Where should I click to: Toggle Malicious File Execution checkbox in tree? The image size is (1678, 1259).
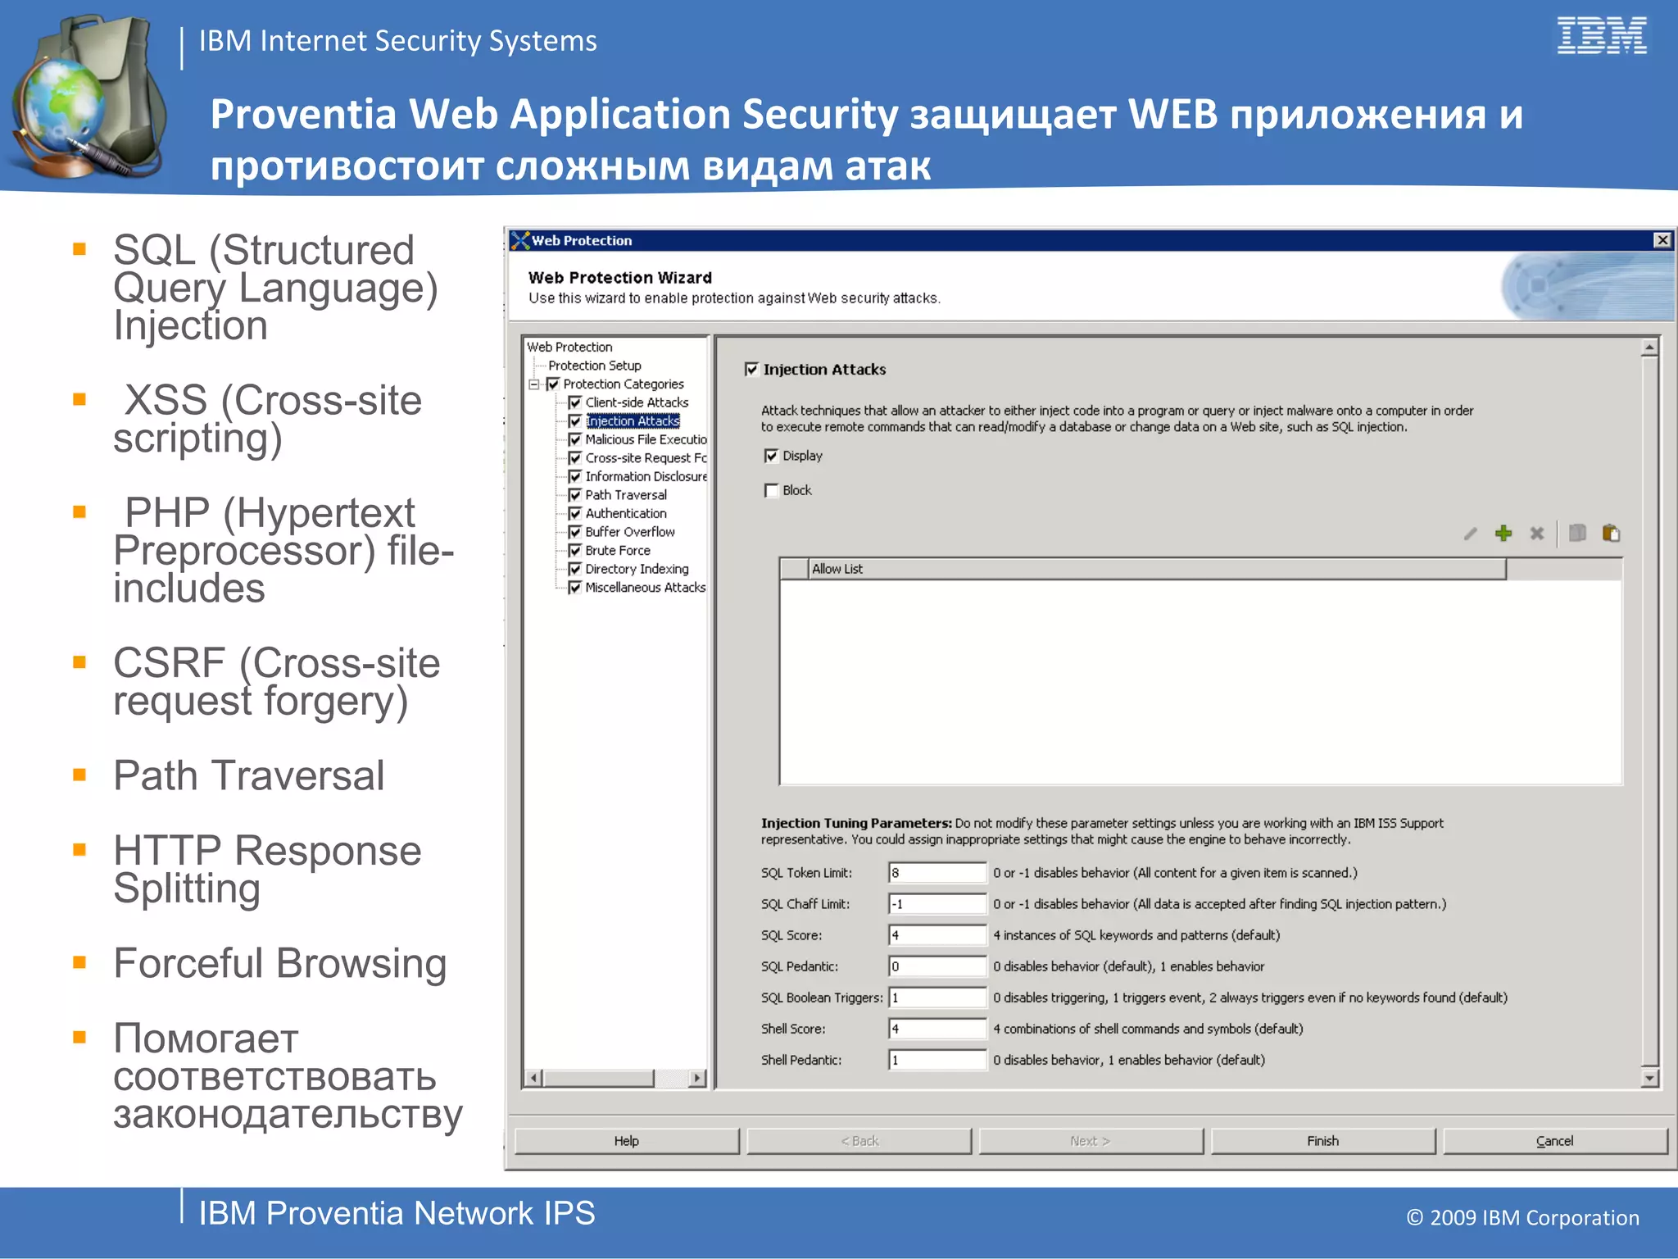tap(574, 439)
